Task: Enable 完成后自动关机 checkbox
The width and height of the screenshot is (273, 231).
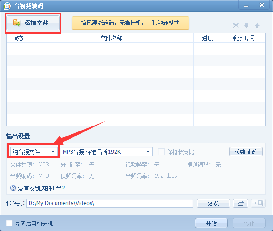Action: coord(10,223)
